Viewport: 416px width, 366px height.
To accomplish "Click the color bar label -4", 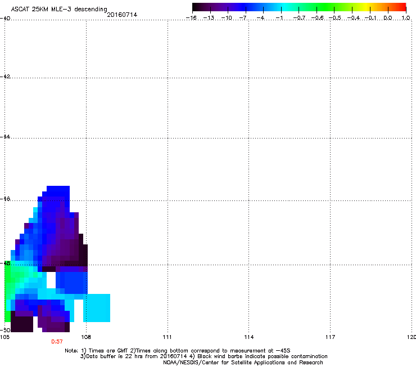I will tap(261, 18).
